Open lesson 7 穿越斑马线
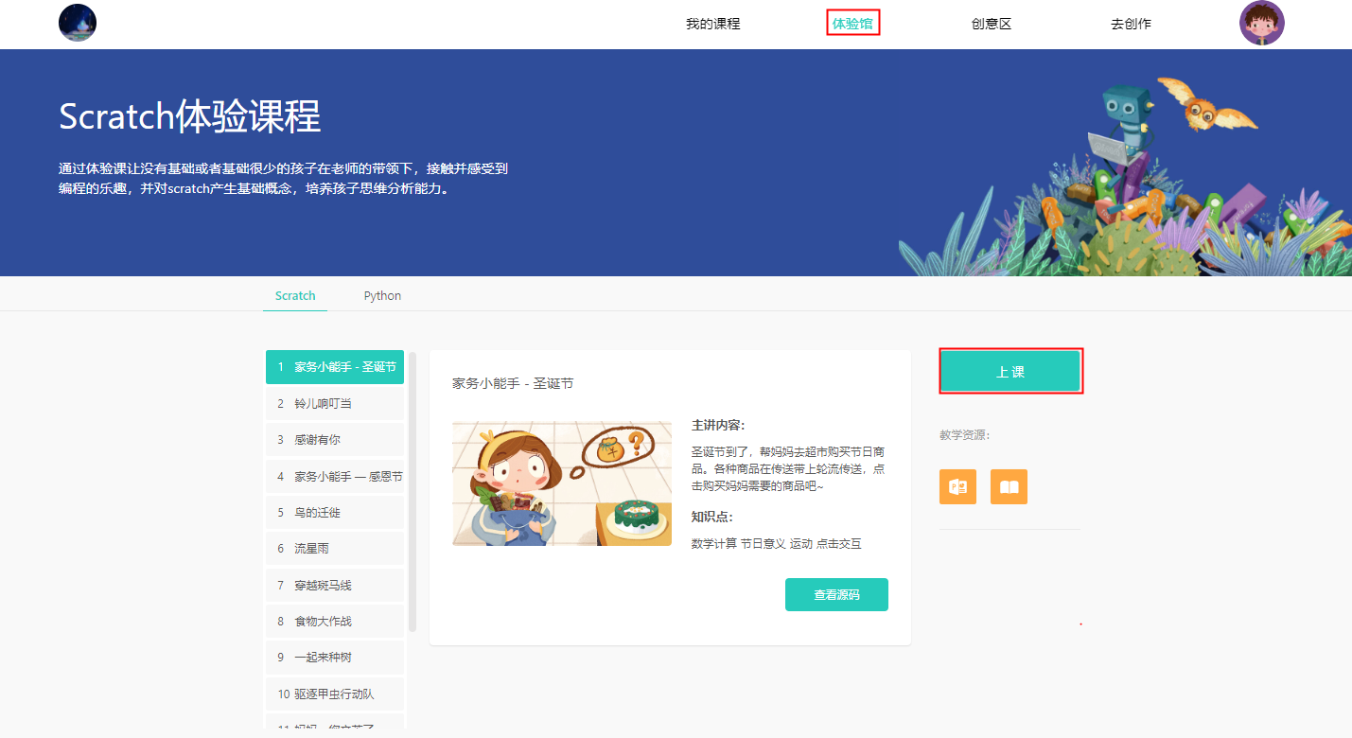 point(335,585)
